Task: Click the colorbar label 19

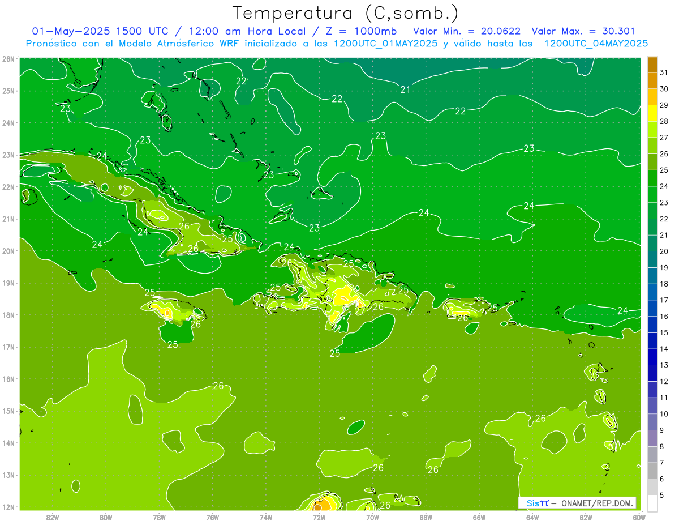Action: 664,267
